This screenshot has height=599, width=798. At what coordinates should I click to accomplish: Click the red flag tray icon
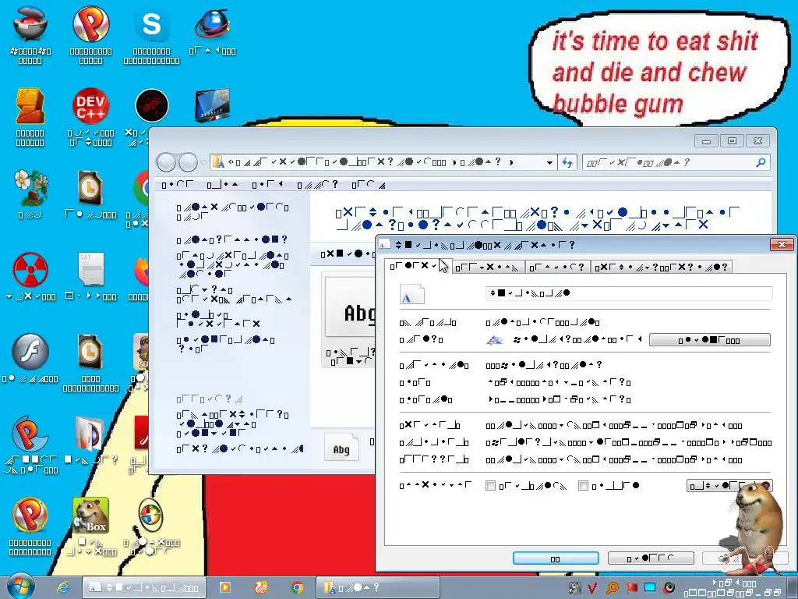pyautogui.click(x=631, y=588)
